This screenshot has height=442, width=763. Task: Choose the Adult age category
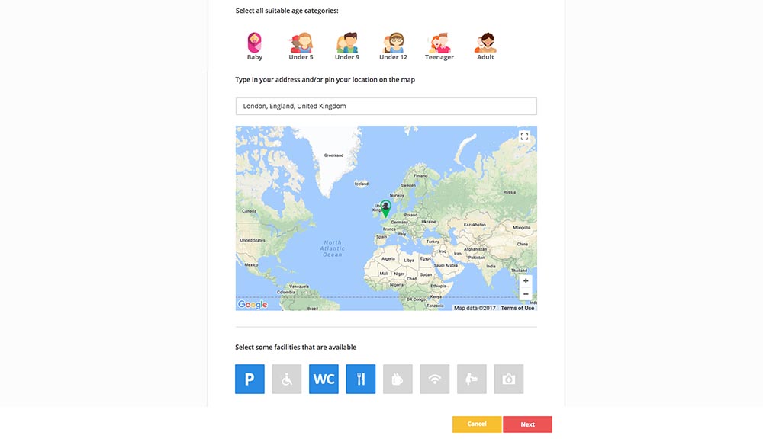point(485,46)
